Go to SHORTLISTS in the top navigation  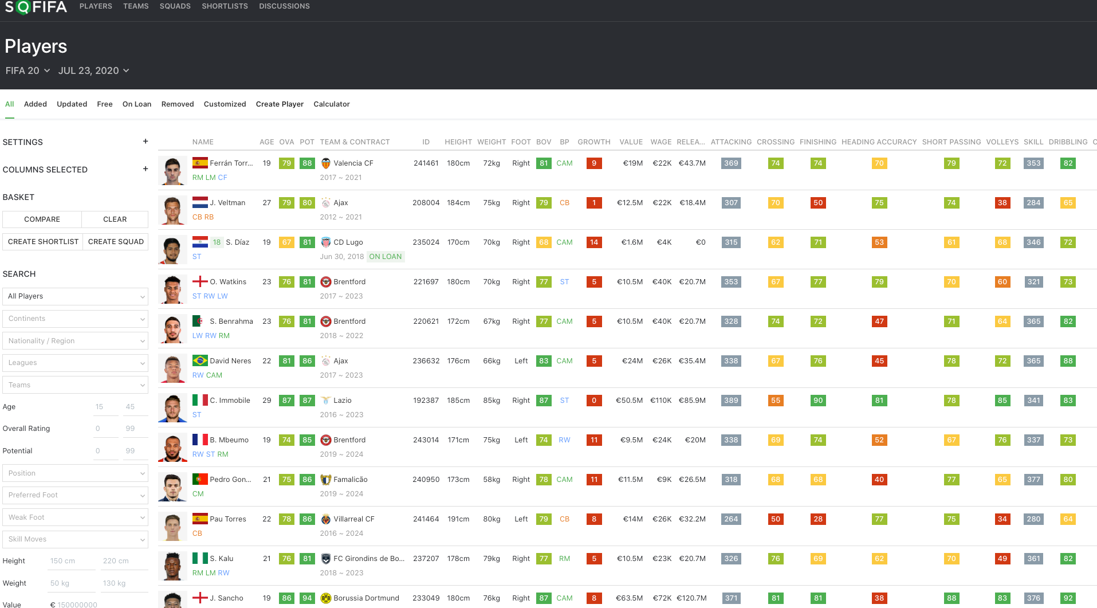(x=225, y=6)
